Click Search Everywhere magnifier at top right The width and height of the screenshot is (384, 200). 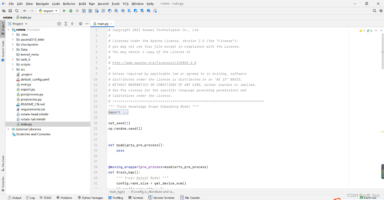[375, 11]
